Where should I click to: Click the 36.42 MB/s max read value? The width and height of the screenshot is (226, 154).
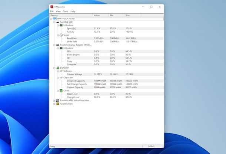131,38
